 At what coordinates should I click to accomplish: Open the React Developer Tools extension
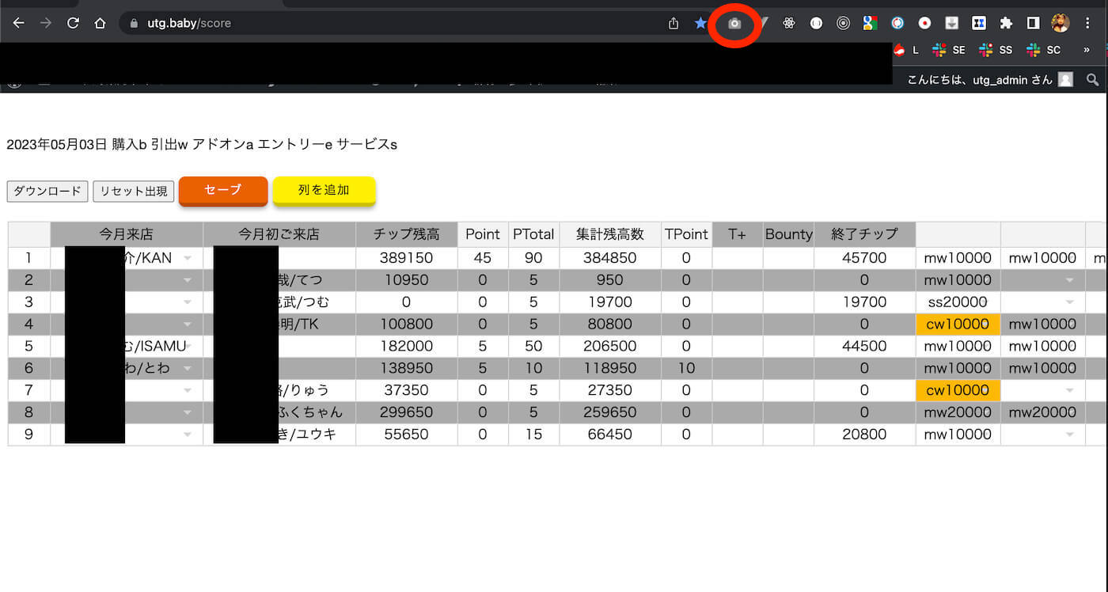coord(788,24)
